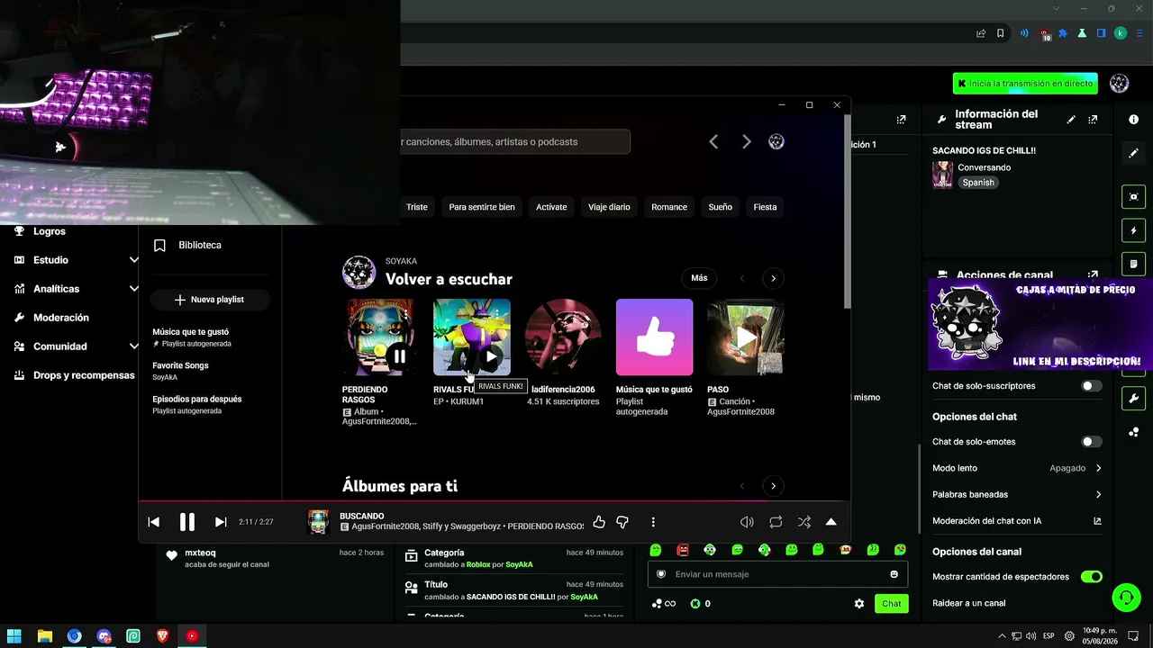Navigate forward in YouTube Music window
1153x648 pixels.
[x=746, y=141]
